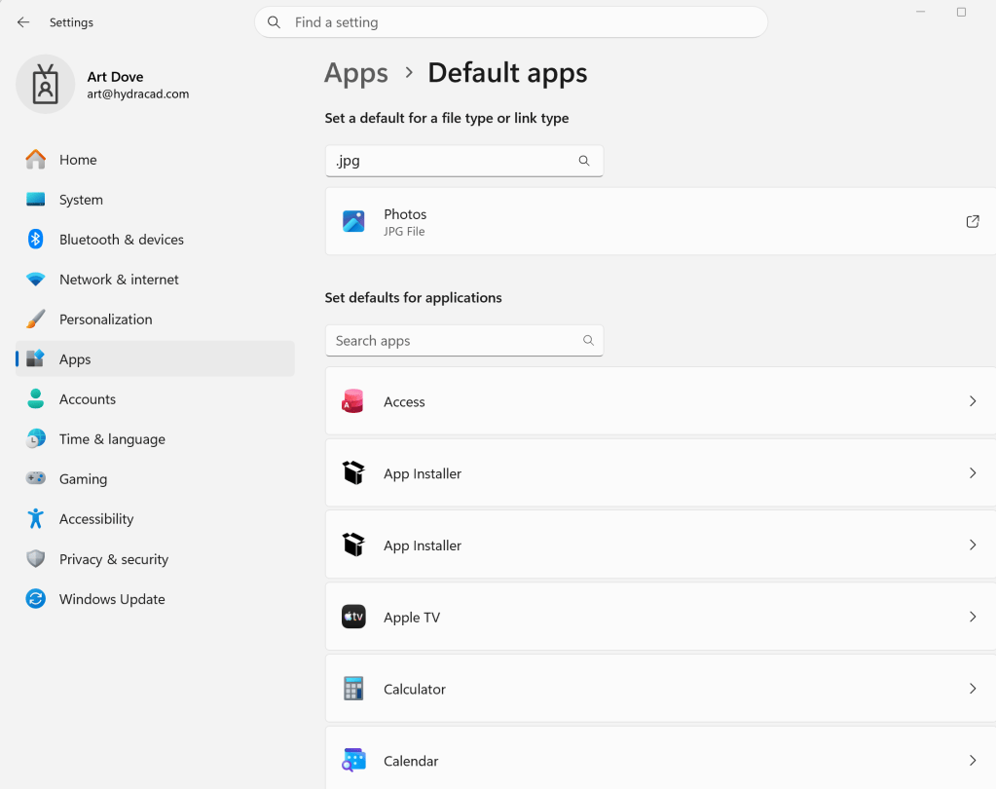996x789 pixels.
Task: Click the Art Dove profile avatar
Action: pyautogui.click(x=46, y=84)
